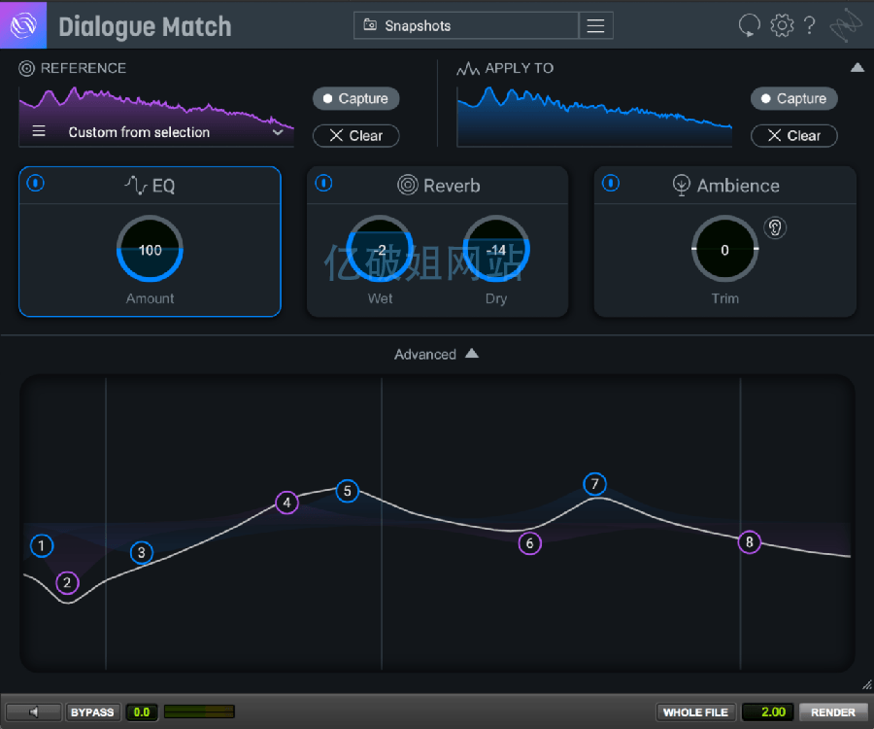
Task: Open the reference profile list icon
Action: (39, 131)
